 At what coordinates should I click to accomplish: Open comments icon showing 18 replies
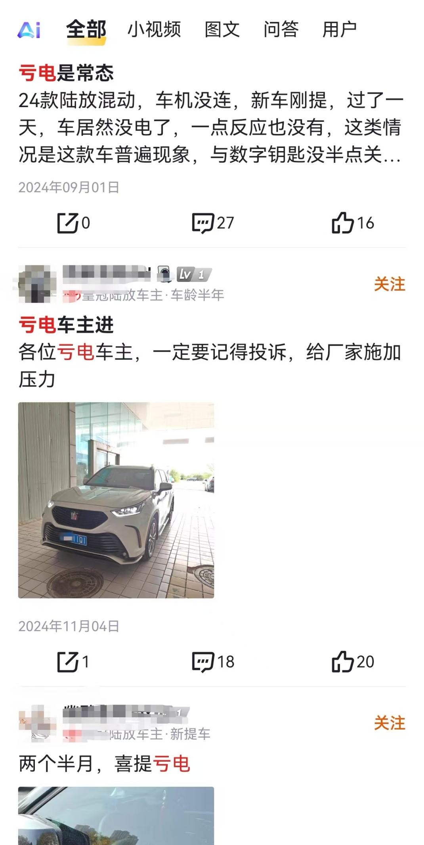[x=203, y=662]
